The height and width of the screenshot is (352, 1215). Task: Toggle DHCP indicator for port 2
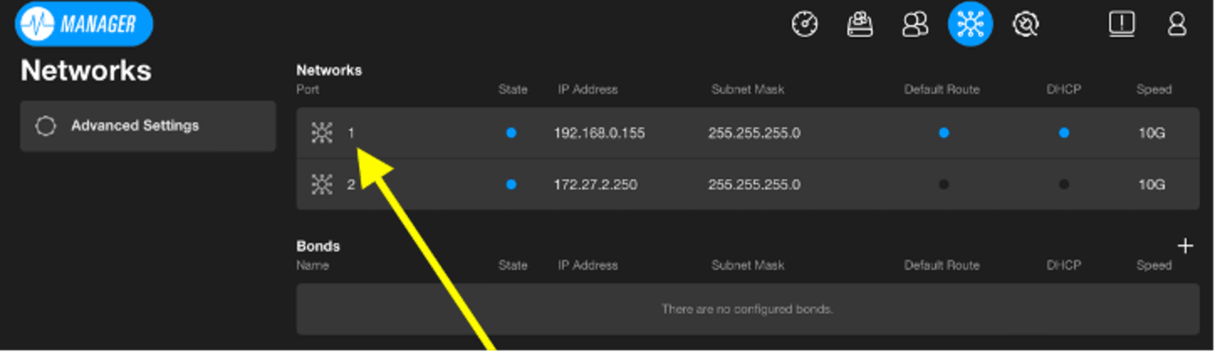coord(1064,185)
